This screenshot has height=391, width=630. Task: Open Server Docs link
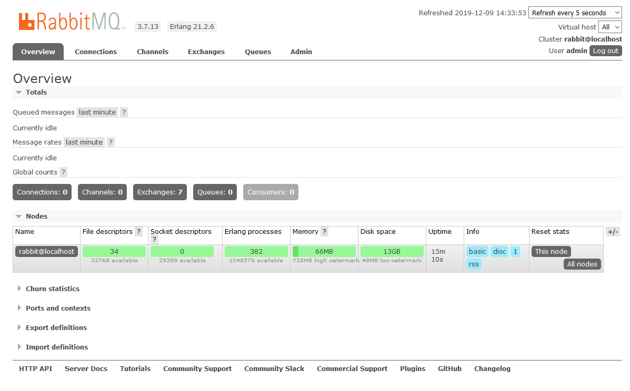pyautogui.click(x=86, y=369)
